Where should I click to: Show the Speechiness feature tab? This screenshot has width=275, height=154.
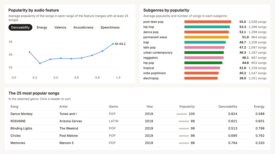[x=110, y=27]
